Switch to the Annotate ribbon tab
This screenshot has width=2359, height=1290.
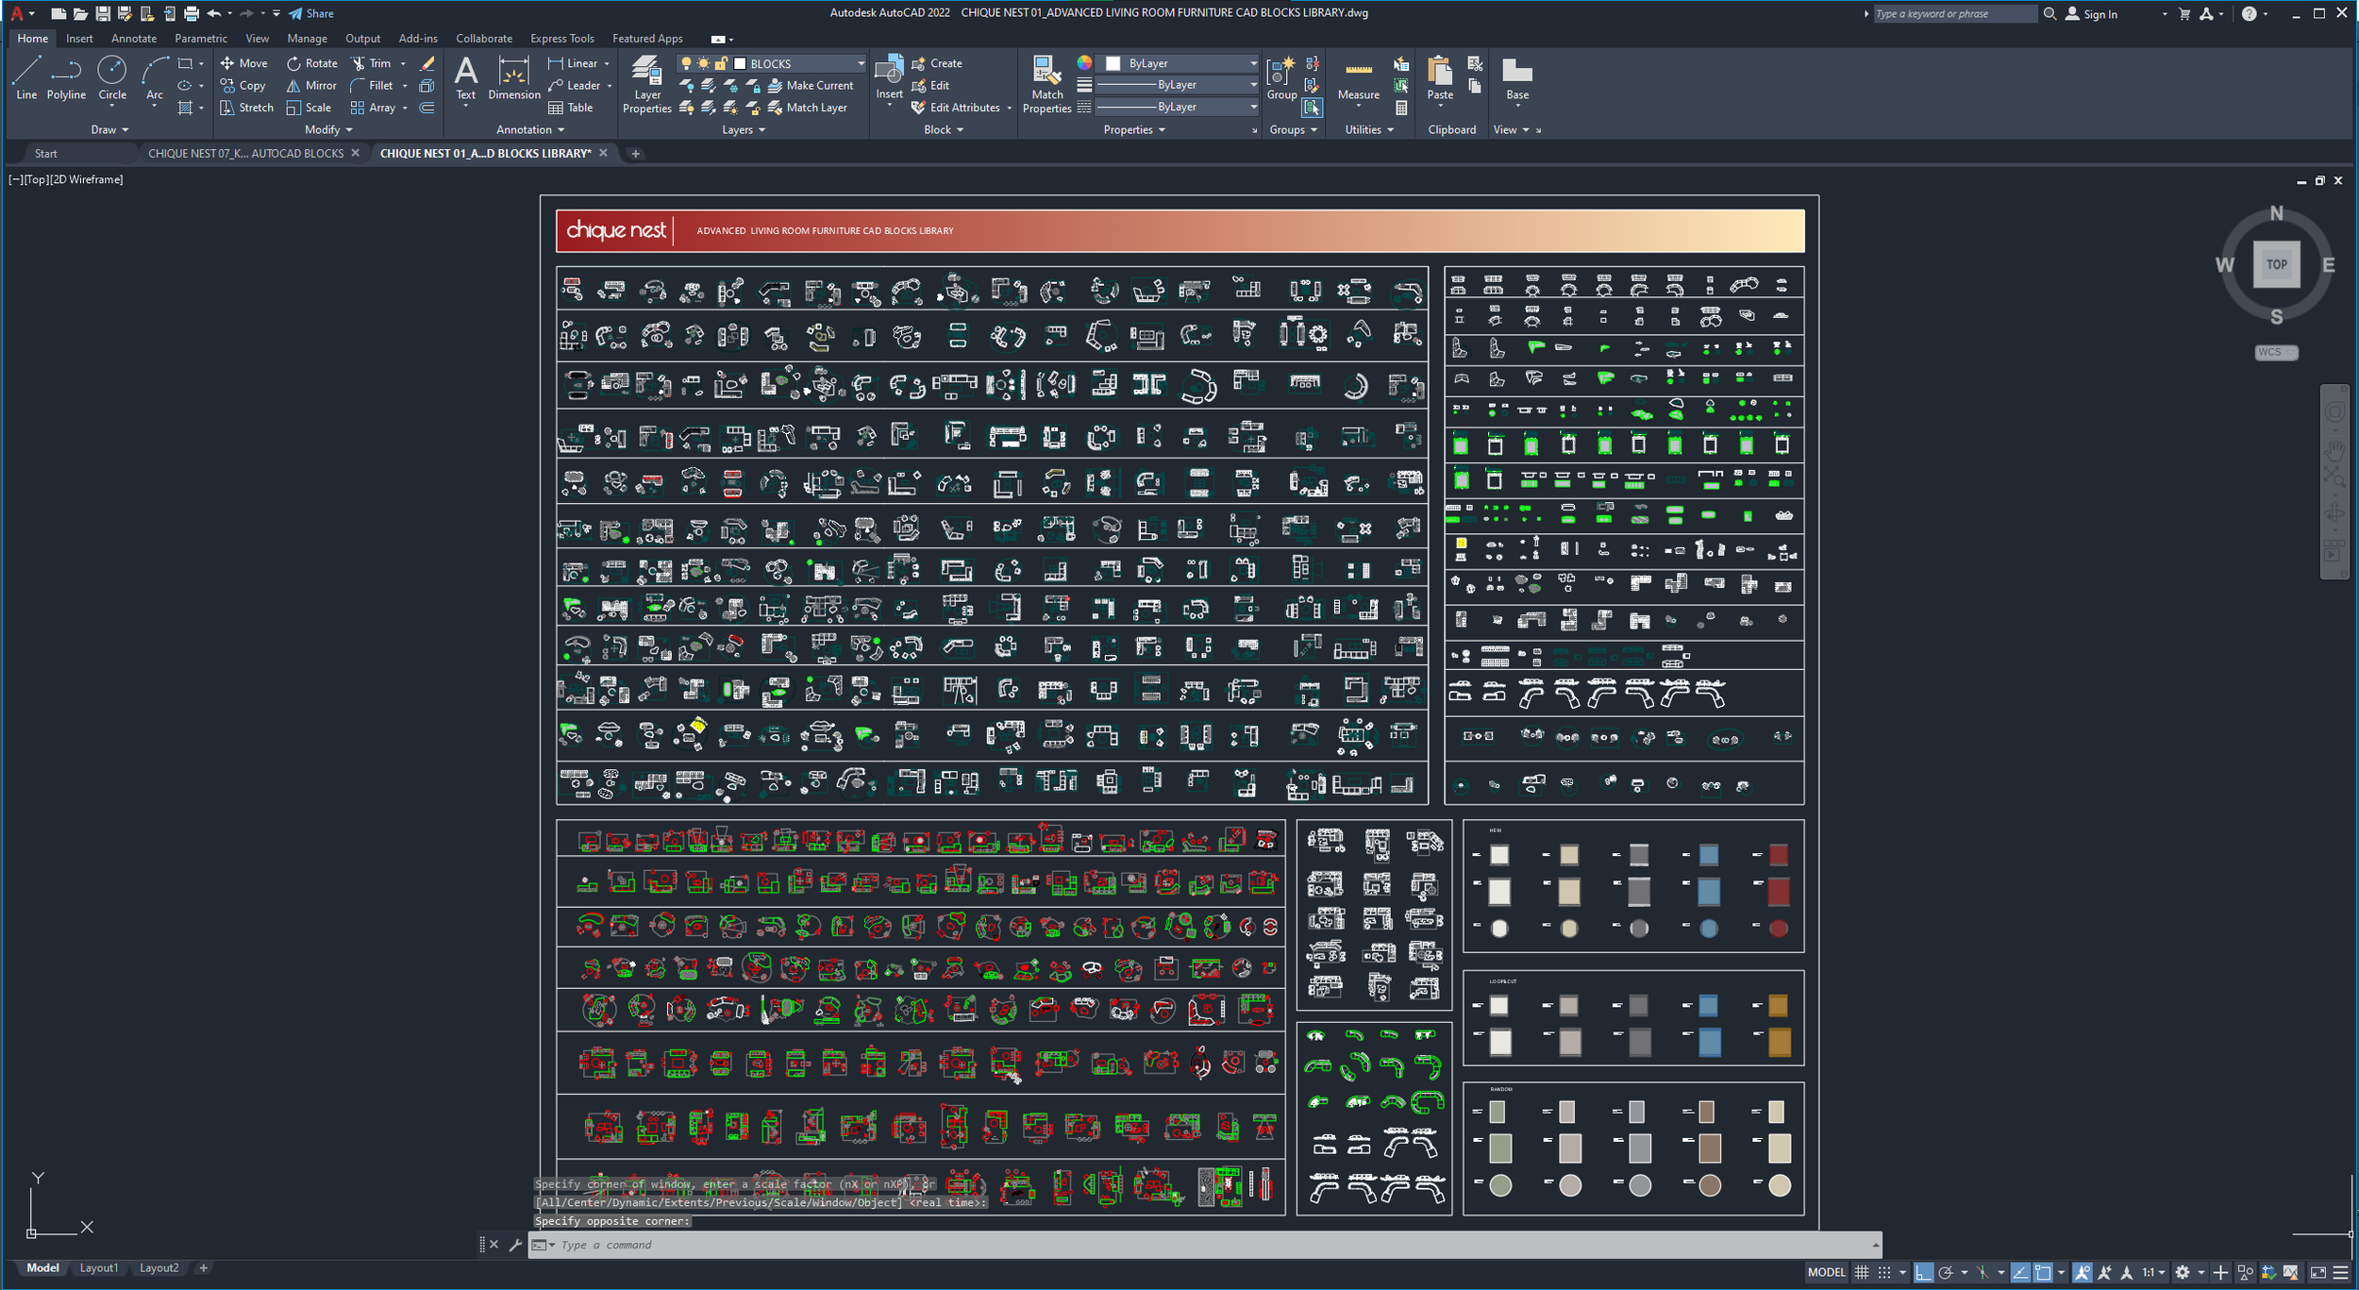[133, 38]
